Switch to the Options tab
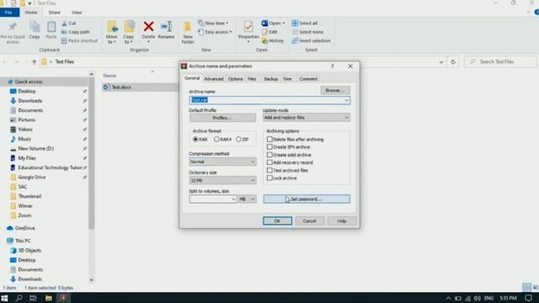 click(x=236, y=79)
